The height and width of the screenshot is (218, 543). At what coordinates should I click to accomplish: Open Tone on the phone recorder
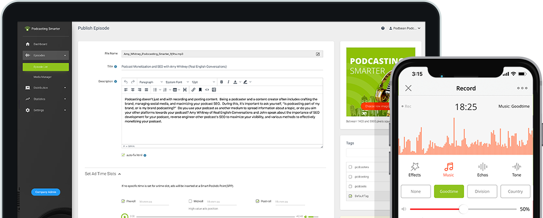click(x=516, y=170)
